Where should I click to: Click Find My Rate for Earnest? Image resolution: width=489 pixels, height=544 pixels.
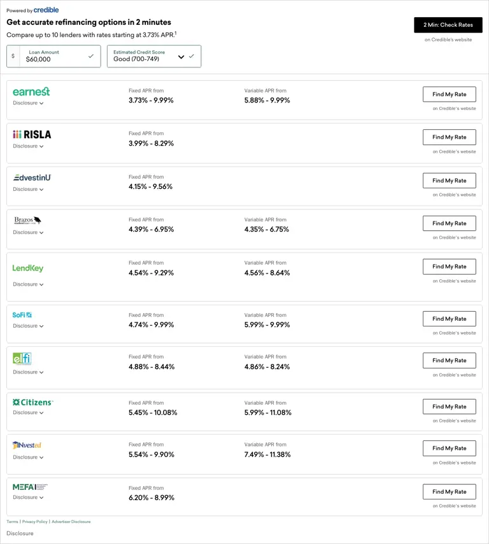449,94
